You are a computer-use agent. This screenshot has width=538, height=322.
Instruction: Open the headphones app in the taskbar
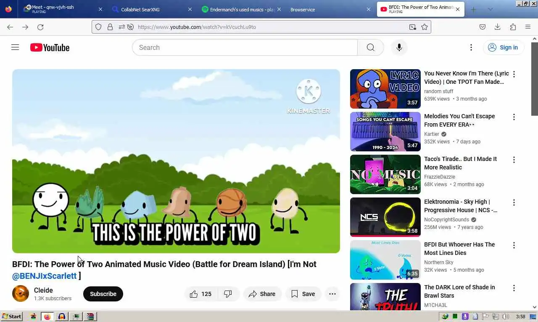coord(61,317)
